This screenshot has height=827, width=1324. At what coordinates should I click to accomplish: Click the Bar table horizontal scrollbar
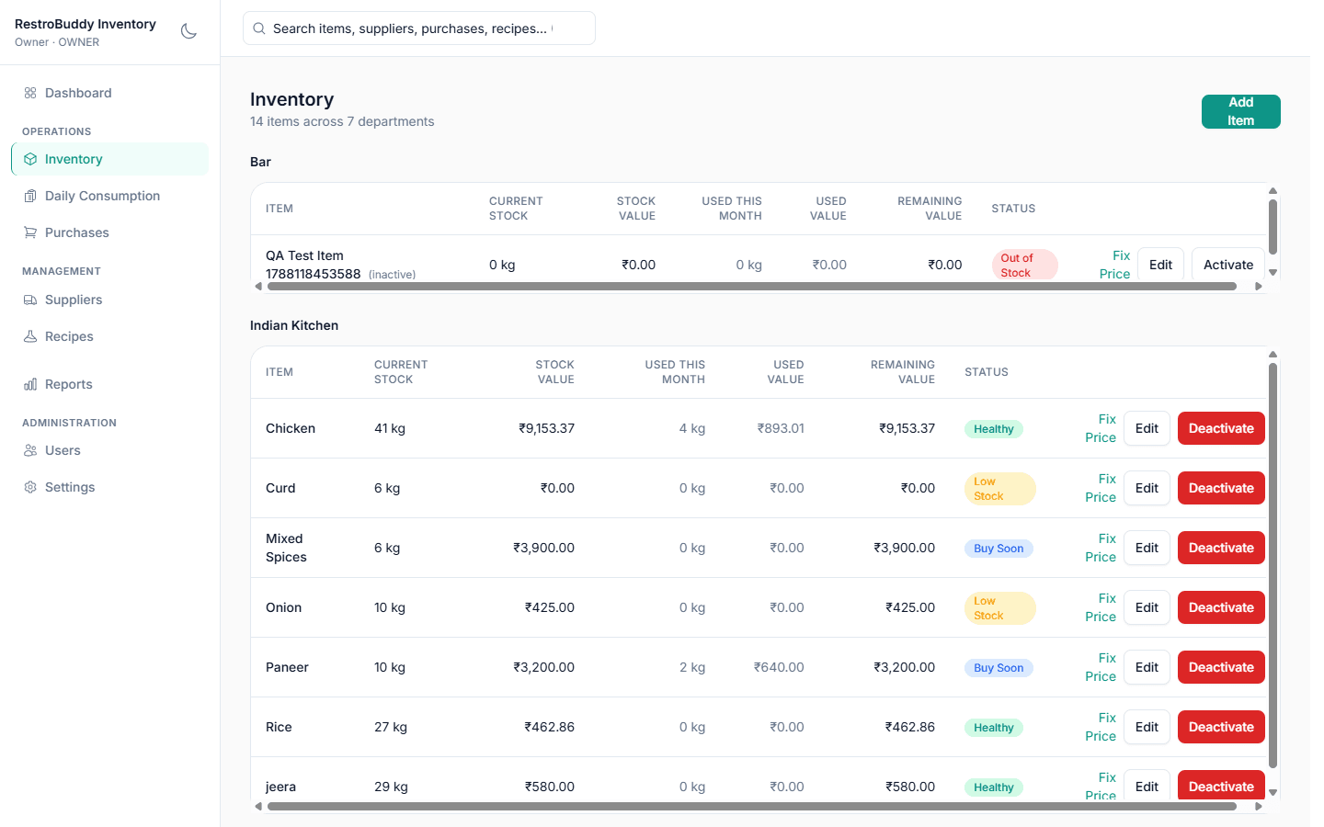pyautogui.click(x=752, y=287)
